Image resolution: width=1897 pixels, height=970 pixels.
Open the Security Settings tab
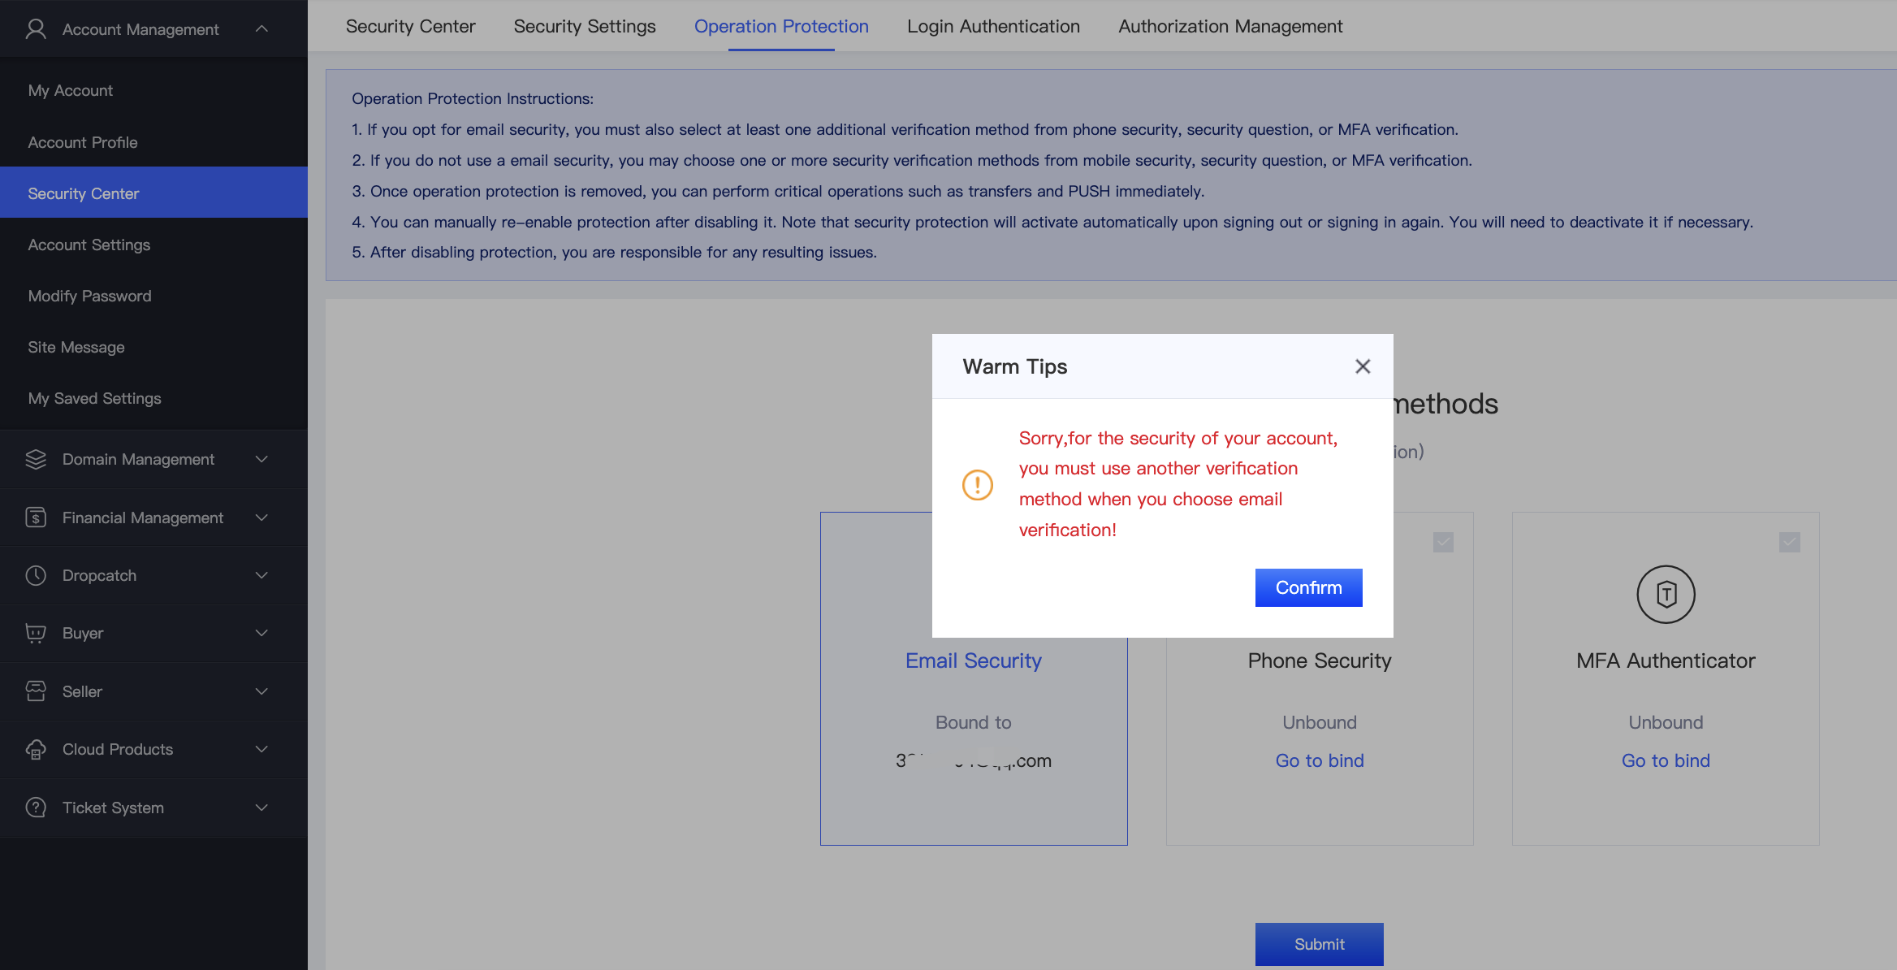coord(584,26)
